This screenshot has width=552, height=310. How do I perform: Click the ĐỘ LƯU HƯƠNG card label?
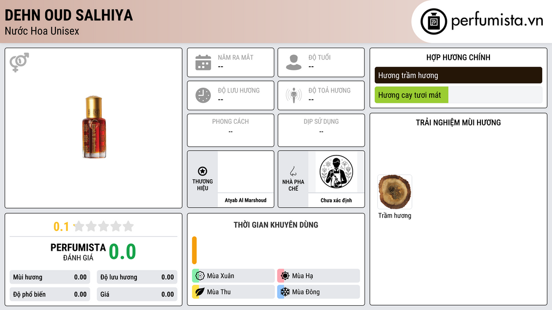239,90
